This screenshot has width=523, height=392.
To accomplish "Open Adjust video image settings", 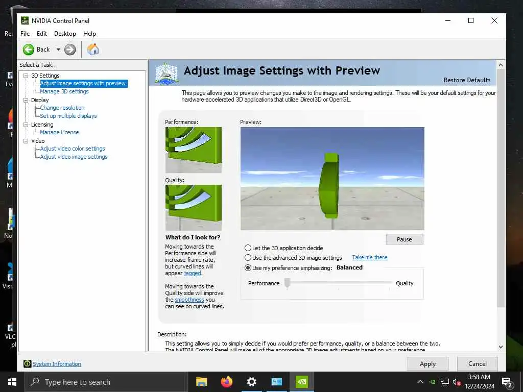I will click(74, 157).
